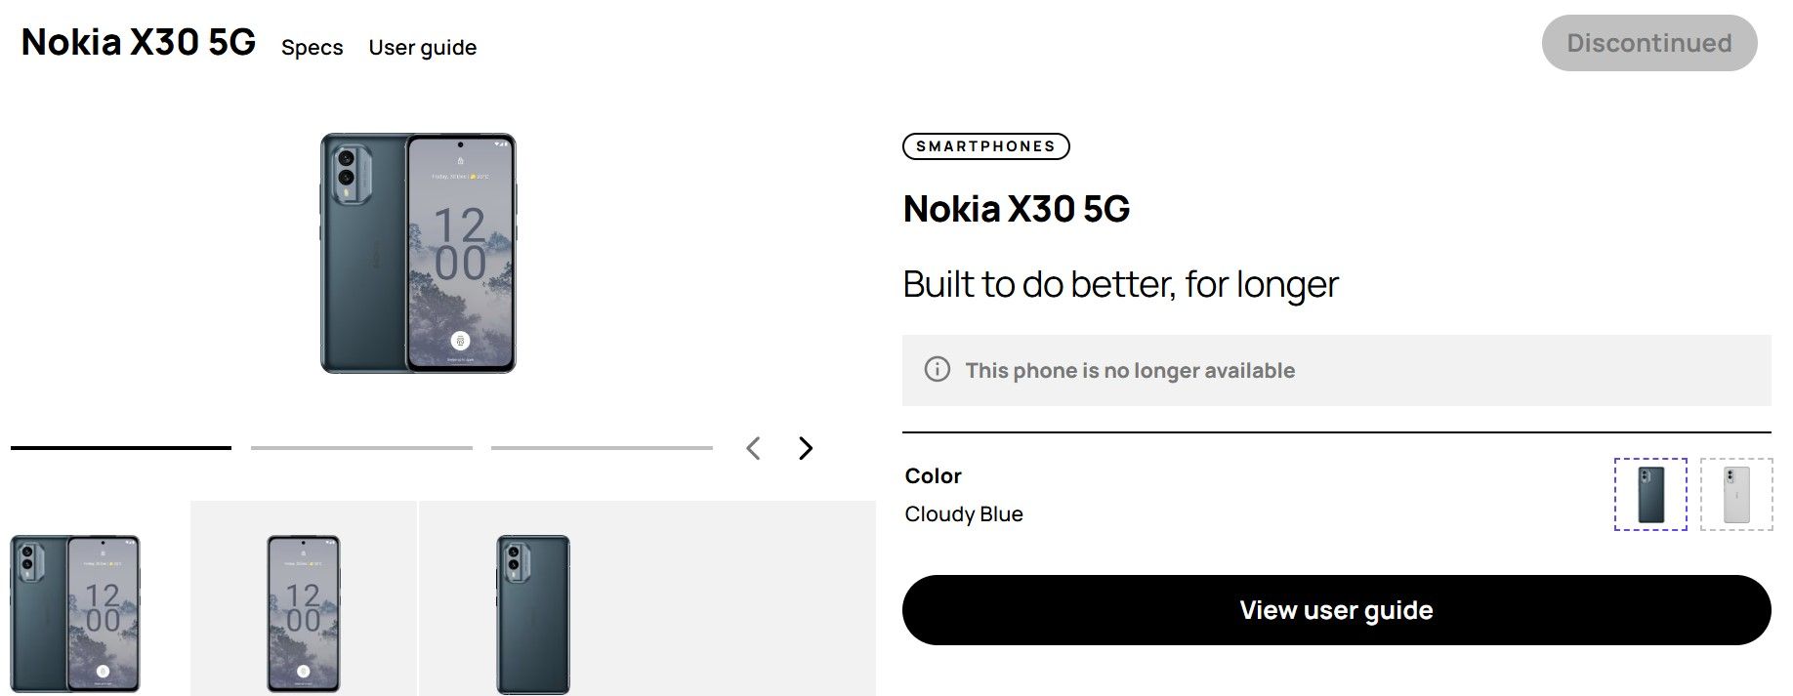Click the SMARTPHONES category tag
The height and width of the screenshot is (696, 1793).
pyautogui.click(x=985, y=146)
